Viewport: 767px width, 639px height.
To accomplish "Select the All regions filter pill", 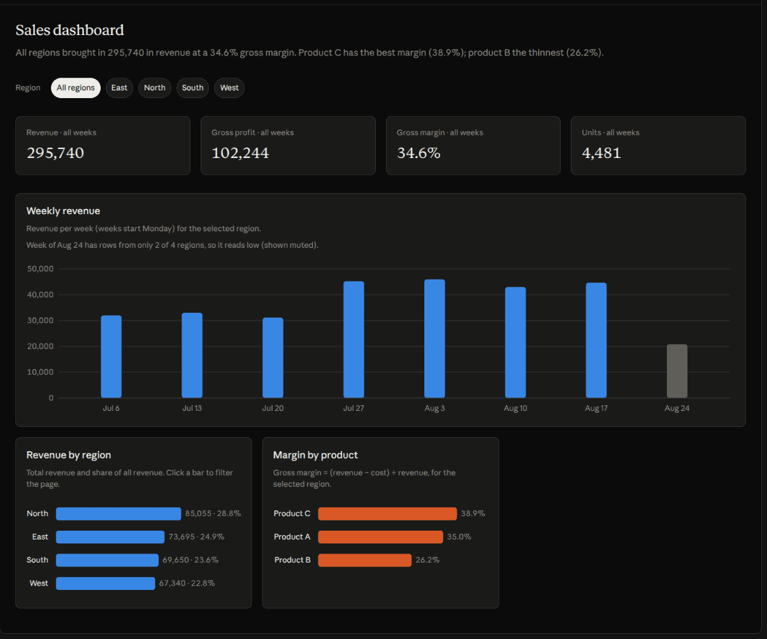I will click(76, 88).
